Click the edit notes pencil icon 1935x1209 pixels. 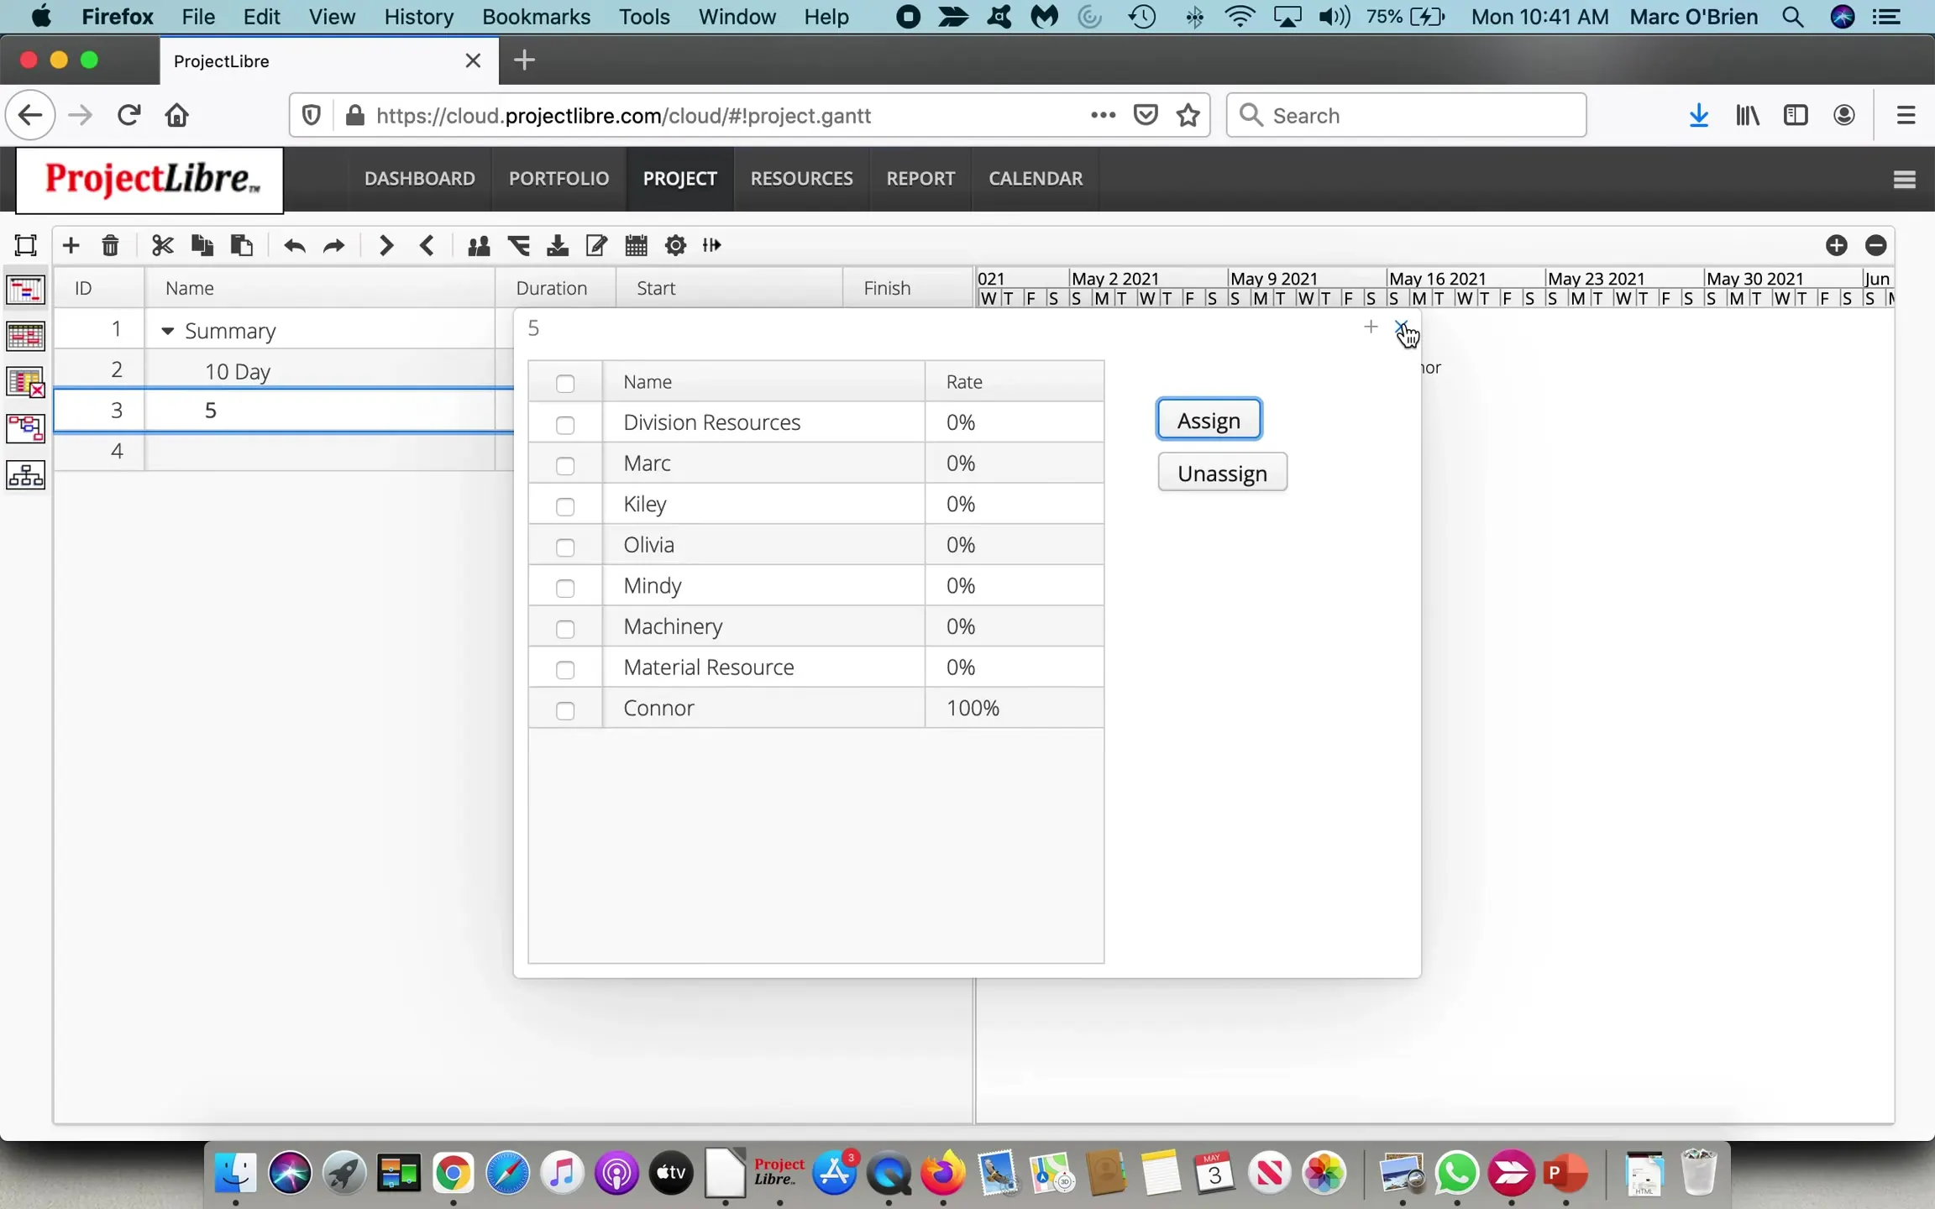click(596, 245)
